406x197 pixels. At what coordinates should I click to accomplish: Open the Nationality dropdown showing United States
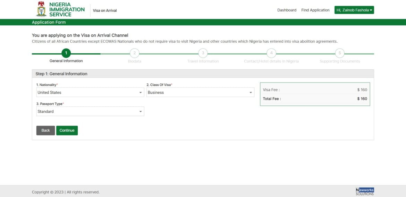tap(90, 92)
